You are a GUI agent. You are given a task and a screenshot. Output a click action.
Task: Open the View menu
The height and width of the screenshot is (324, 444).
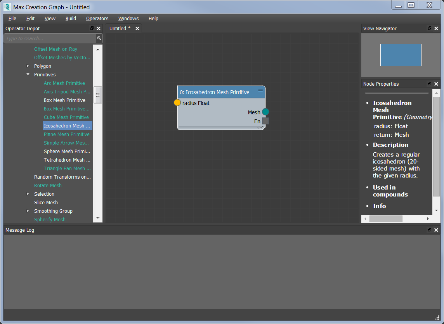tap(50, 18)
